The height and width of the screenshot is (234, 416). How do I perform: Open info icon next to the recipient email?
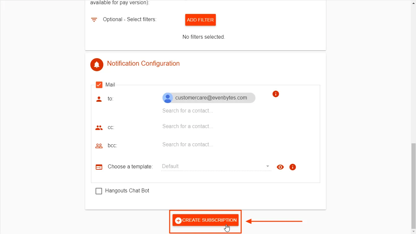276,94
